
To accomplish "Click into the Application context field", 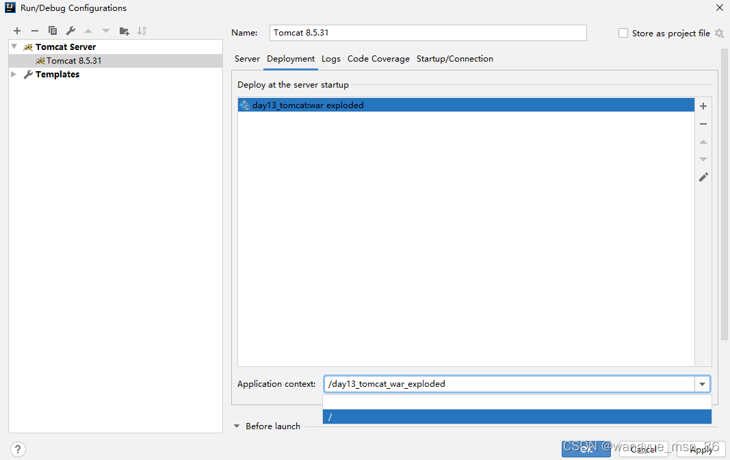I will [x=509, y=384].
